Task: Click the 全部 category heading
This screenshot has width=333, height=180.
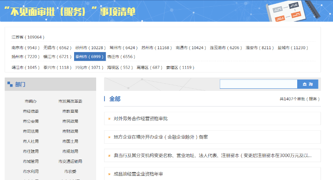Action: coord(115,99)
